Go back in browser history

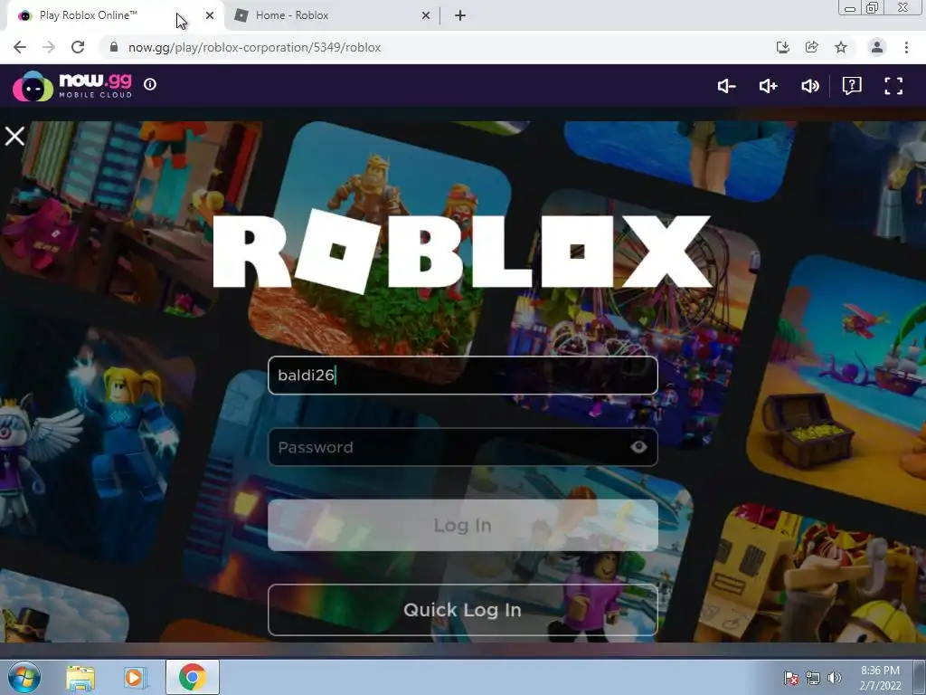pyautogui.click(x=20, y=47)
